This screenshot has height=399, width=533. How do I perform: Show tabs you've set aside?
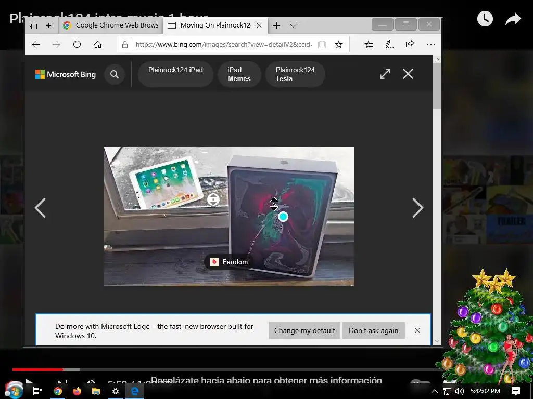(33, 25)
